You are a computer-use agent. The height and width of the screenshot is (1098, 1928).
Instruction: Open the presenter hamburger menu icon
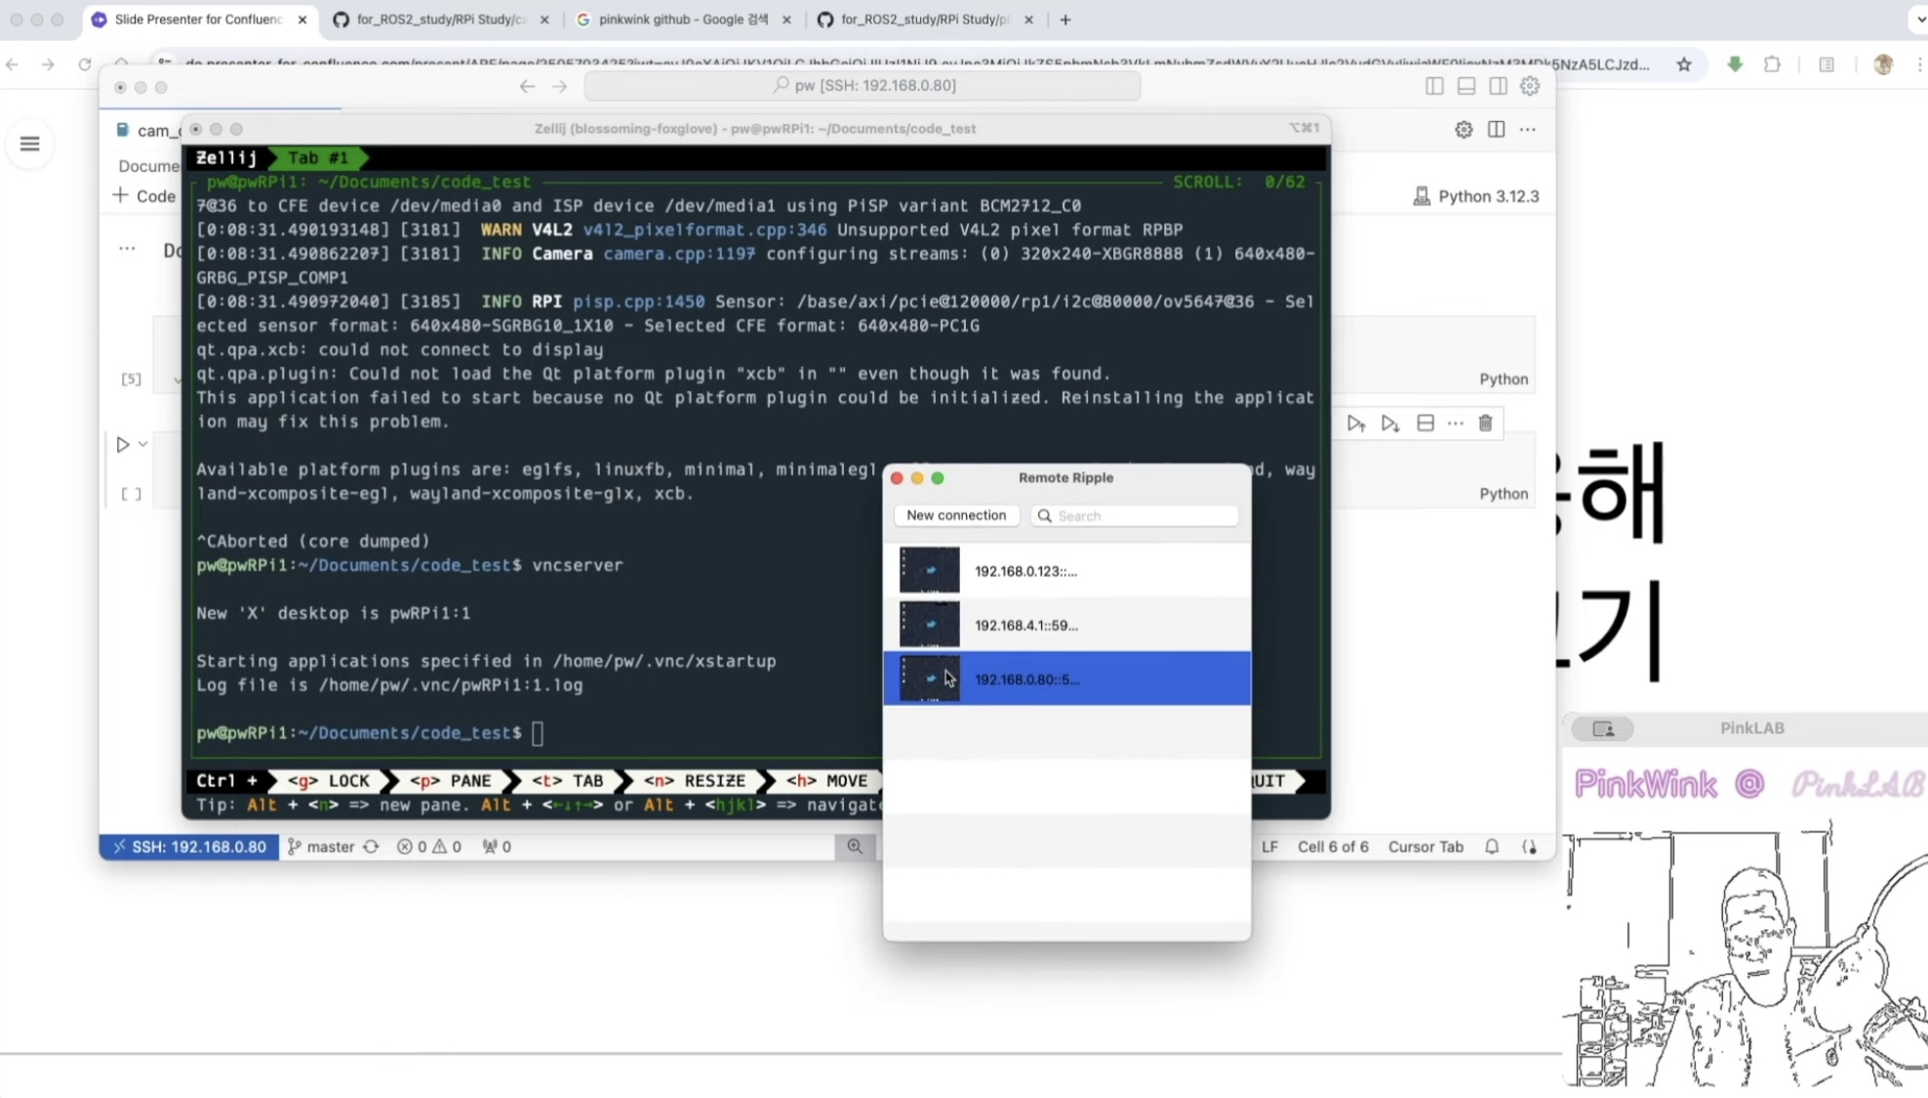coord(29,144)
